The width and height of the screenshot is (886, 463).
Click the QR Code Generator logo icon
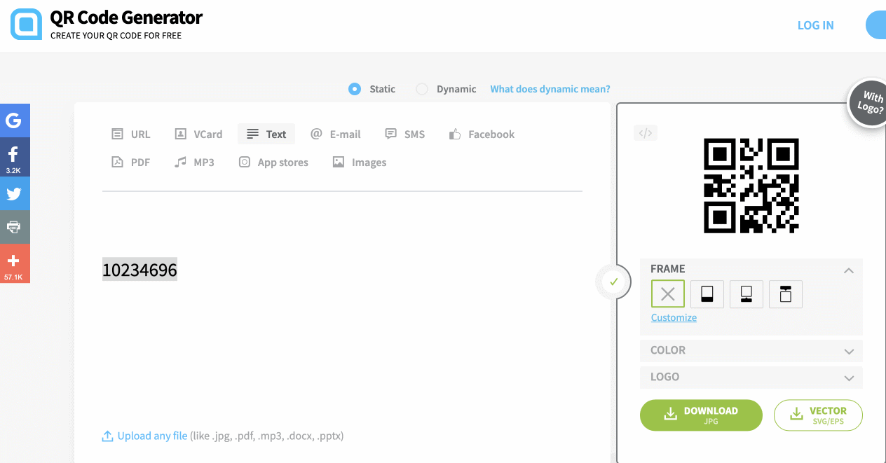(27, 25)
